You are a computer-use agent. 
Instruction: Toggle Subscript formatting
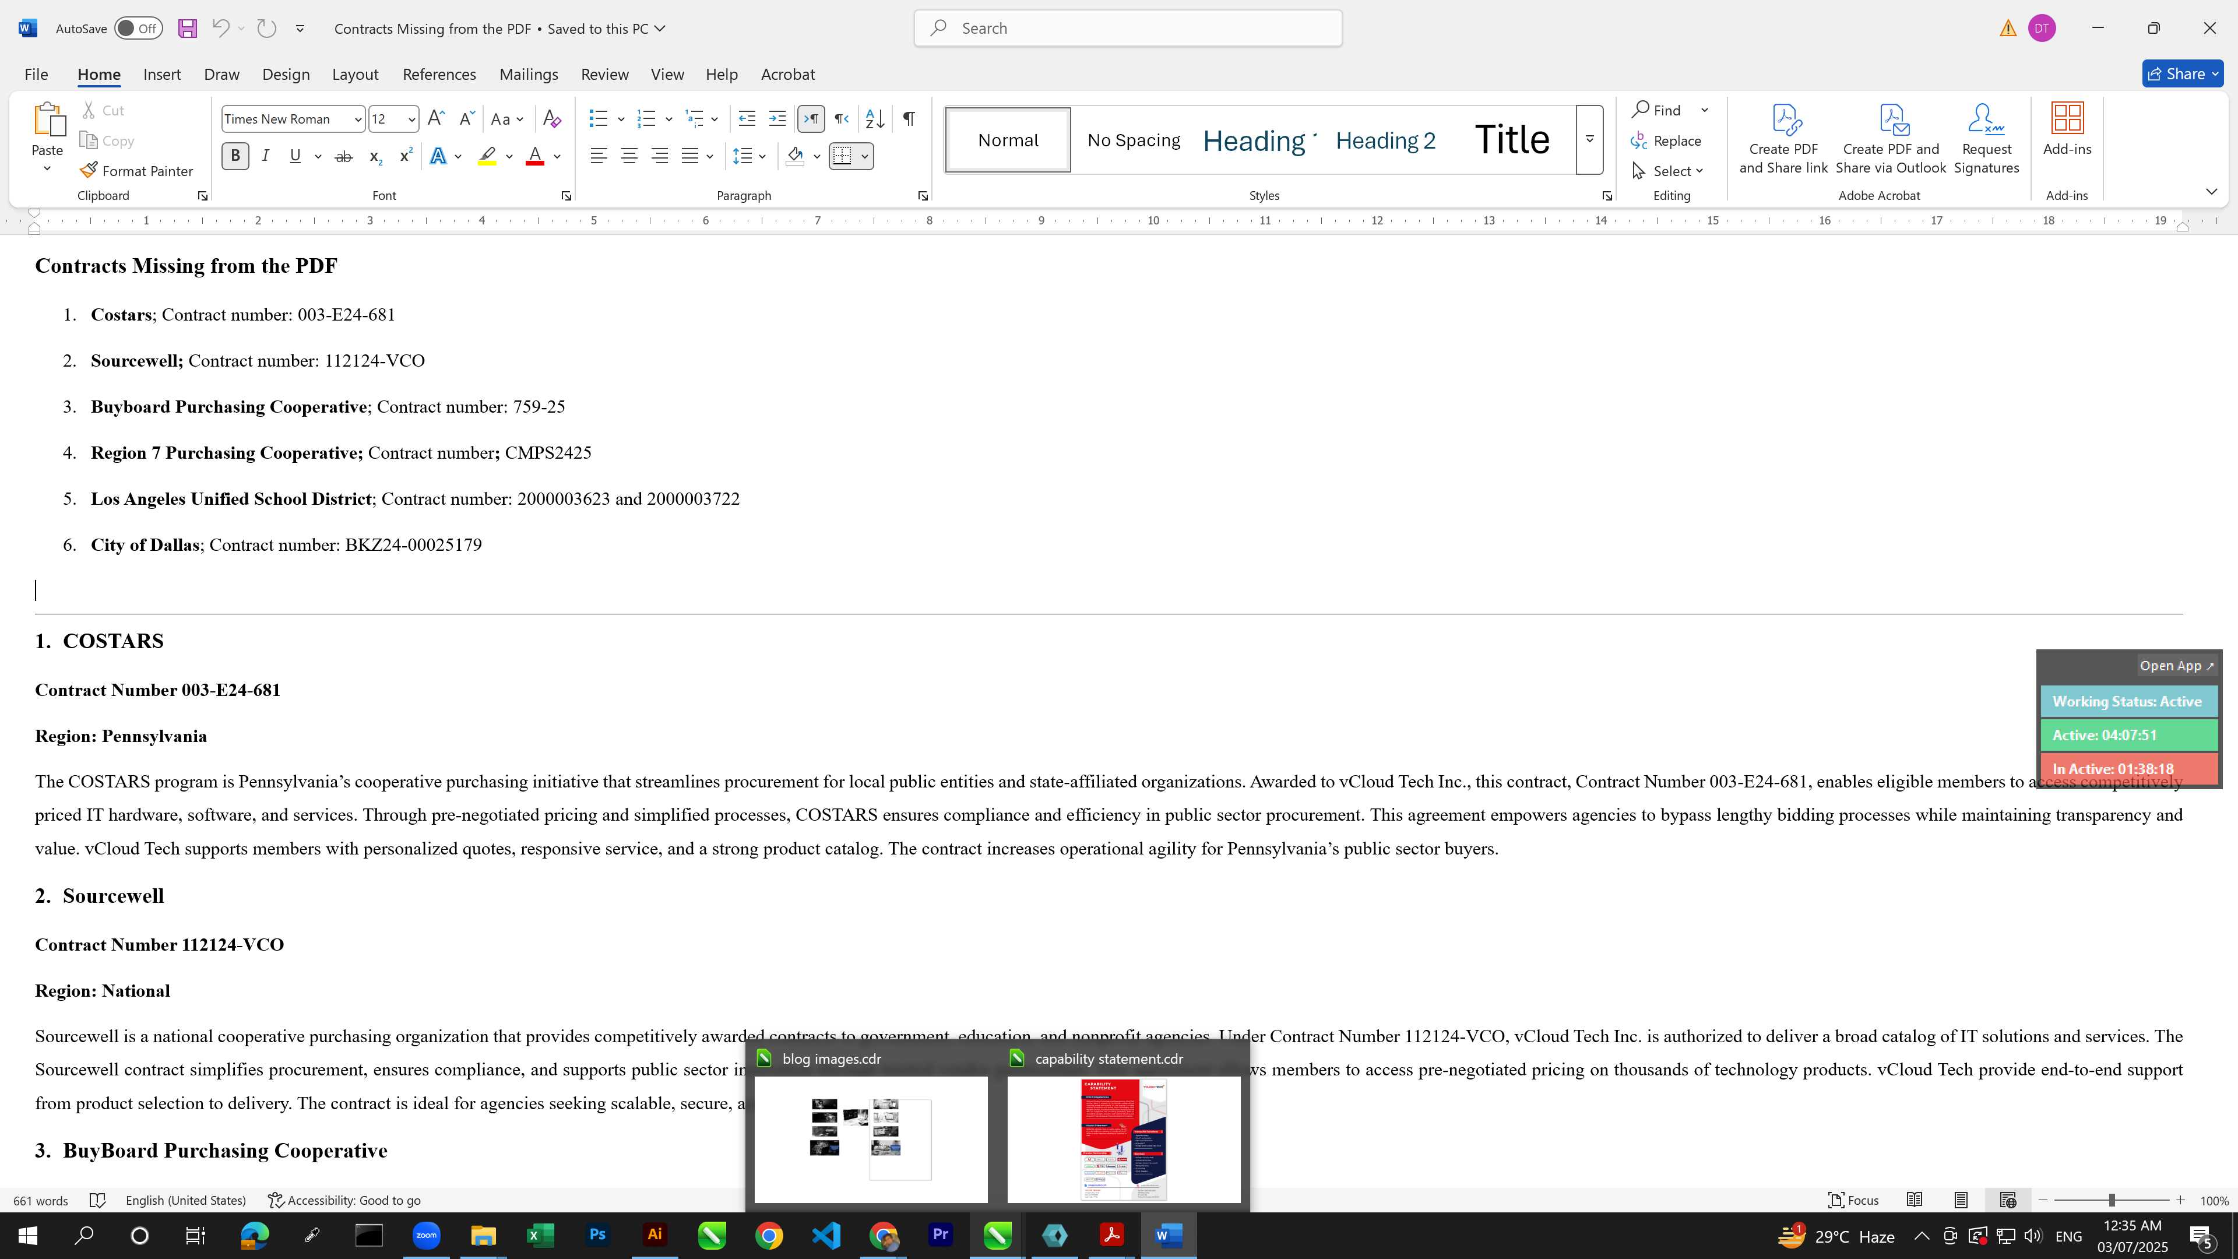pyautogui.click(x=375, y=156)
